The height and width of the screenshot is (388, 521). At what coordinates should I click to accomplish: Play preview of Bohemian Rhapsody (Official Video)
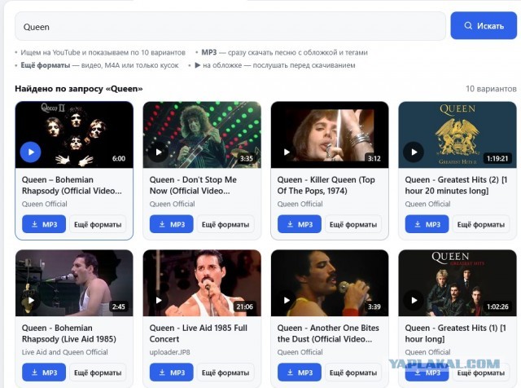[31, 152]
